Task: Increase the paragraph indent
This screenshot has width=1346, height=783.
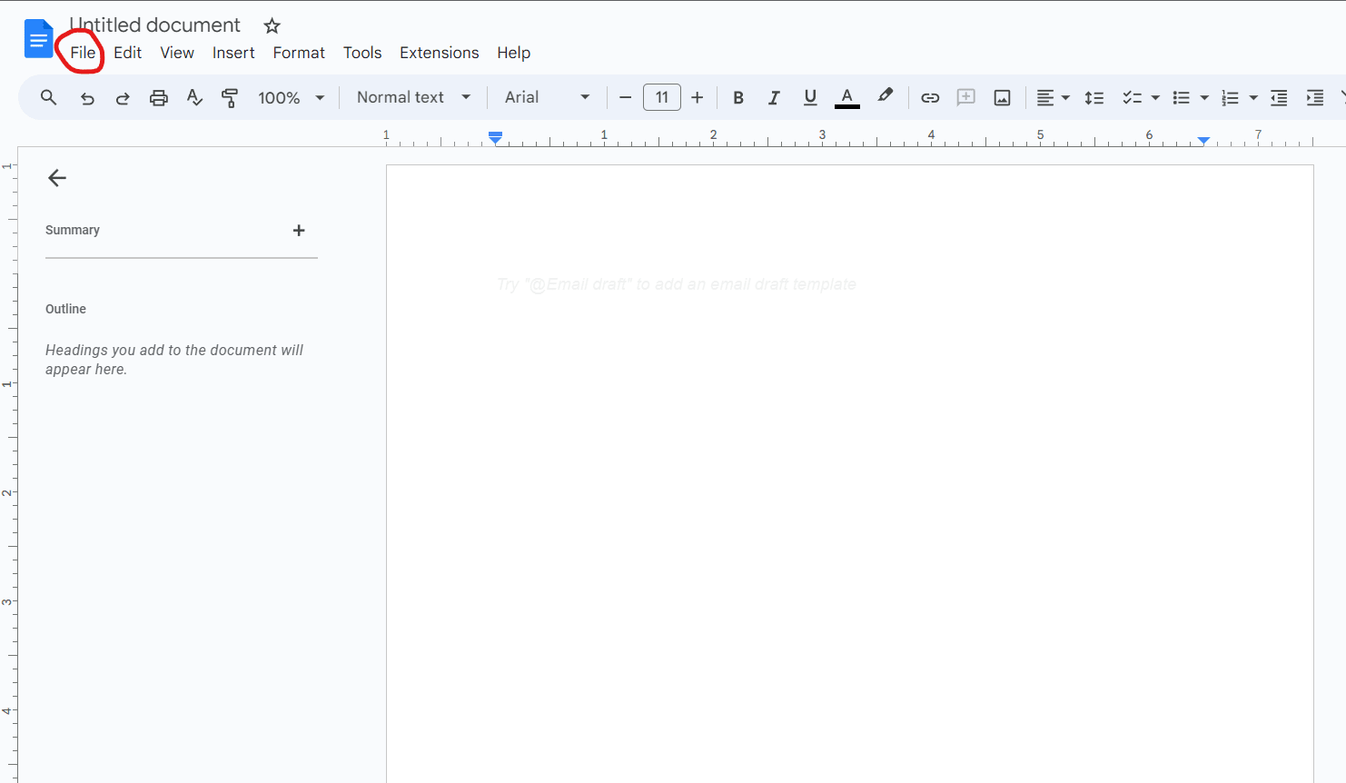Action: click(x=1314, y=98)
